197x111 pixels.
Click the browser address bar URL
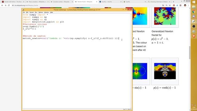(26, 6)
